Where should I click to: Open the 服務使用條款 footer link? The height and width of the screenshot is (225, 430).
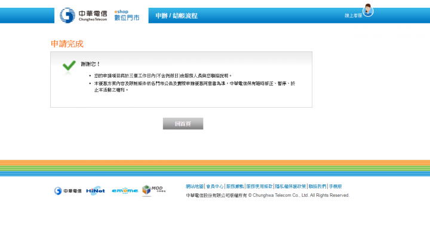click(x=259, y=186)
